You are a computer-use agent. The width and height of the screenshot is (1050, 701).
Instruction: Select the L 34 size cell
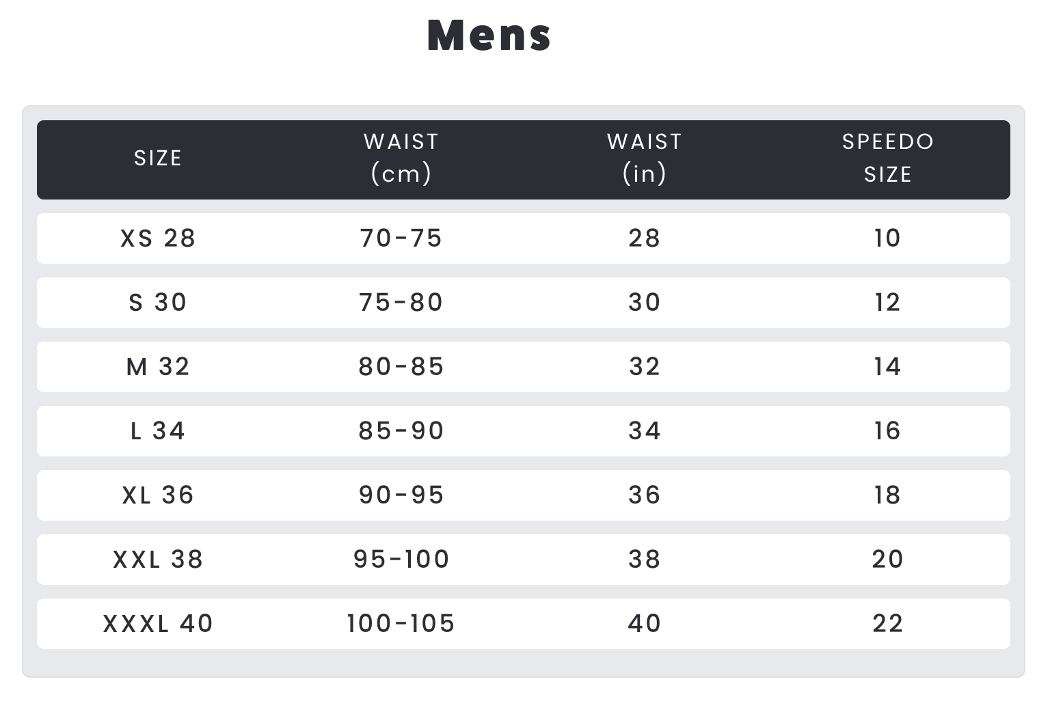pos(158,431)
